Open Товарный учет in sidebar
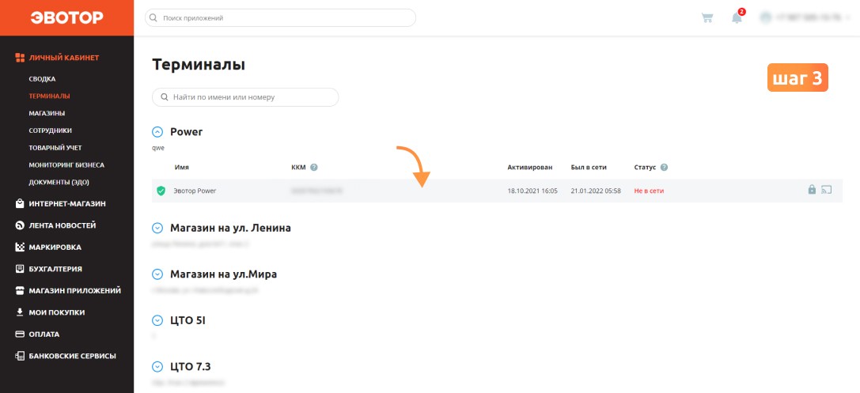 pos(55,148)
